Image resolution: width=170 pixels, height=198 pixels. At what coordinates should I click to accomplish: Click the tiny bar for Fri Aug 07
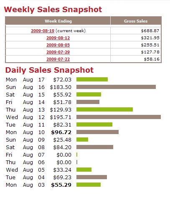[77, 155]
